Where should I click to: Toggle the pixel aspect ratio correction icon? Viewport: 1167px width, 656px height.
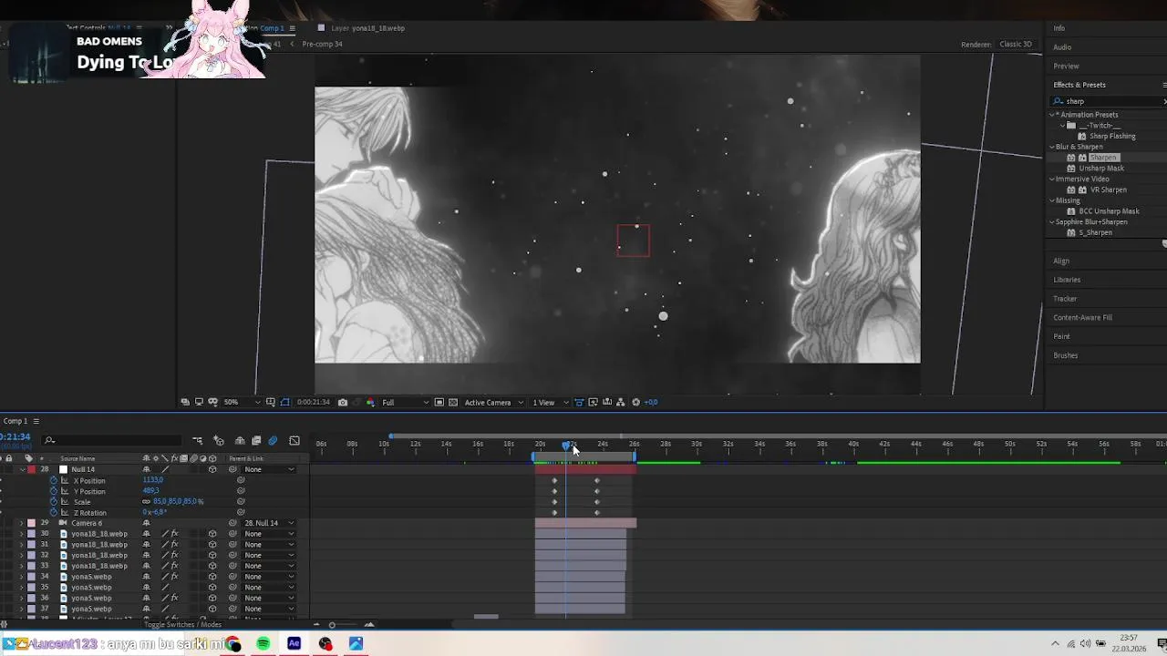click(579, 402)
